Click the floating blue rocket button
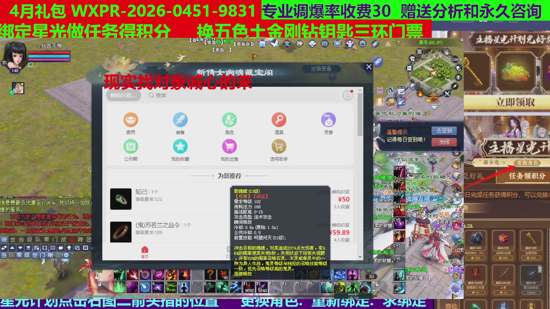The image size is (550, 309). (378, 62)
